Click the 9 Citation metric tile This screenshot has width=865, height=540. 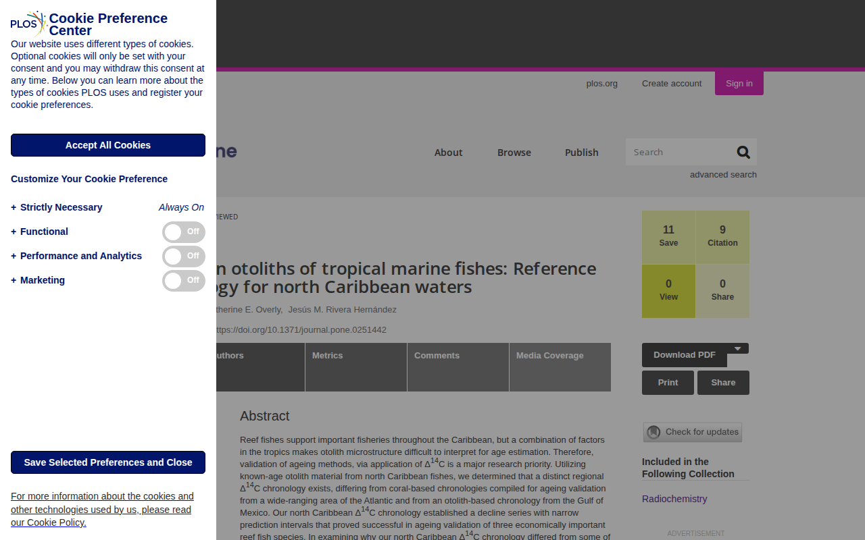pos(722,237)
